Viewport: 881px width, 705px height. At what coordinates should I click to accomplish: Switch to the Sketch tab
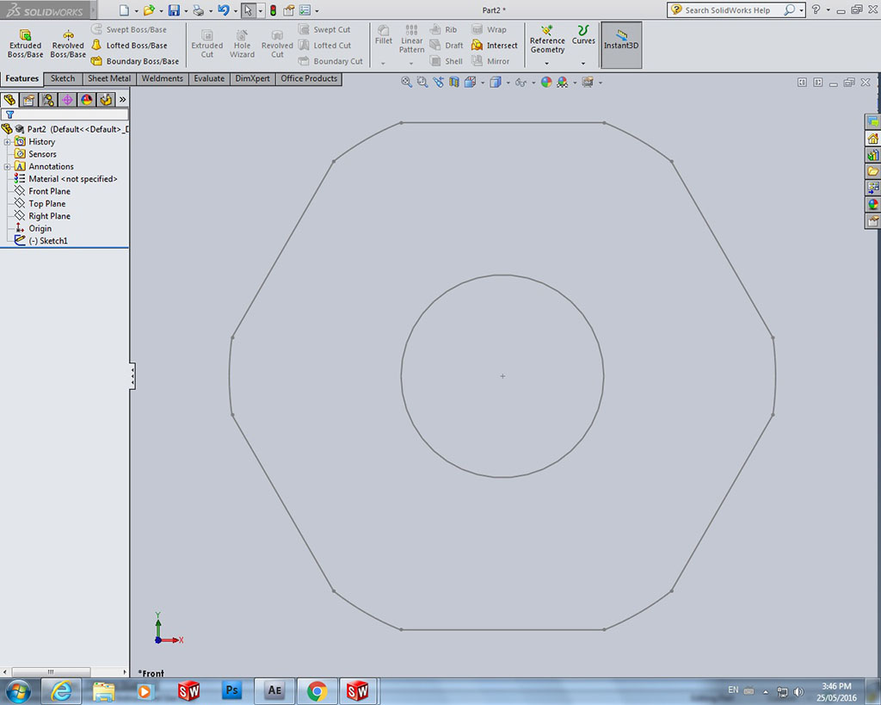[63, 78]
